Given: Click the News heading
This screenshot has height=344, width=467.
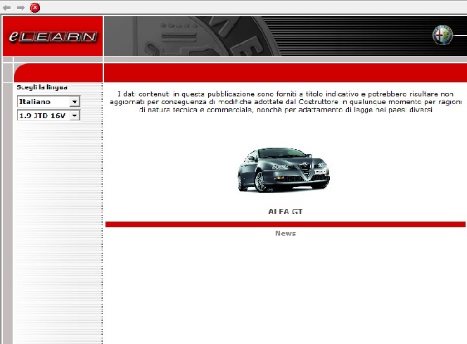Looking at the screenshot, I should [x=286, y=234].
